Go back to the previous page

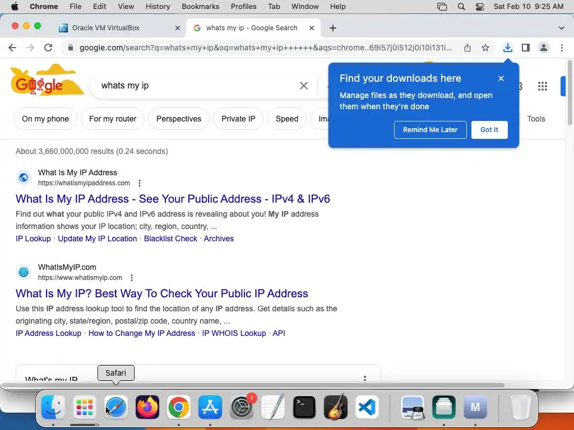coord(12,48)
